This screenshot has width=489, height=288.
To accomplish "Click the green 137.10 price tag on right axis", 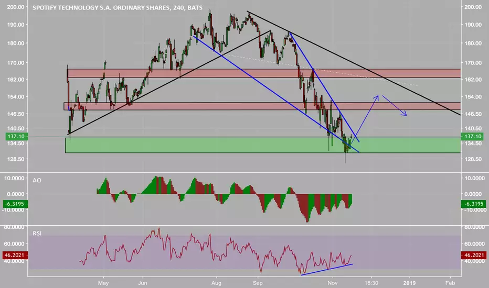I will (x=472, y=136).
